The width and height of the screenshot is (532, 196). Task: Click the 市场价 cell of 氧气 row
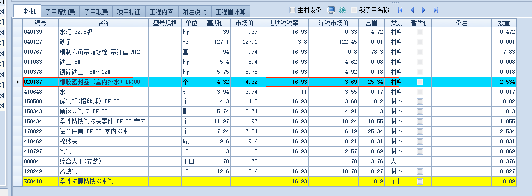coord(244,152)
